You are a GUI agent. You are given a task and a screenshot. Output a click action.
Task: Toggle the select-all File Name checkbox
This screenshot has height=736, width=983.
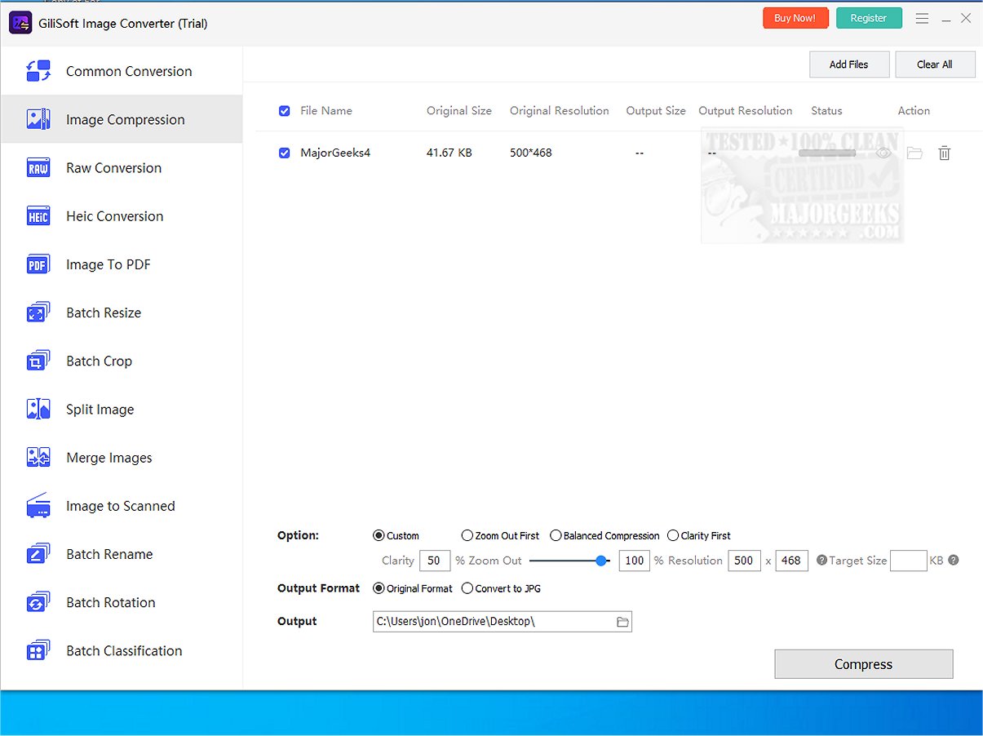(x=284, y=111)
